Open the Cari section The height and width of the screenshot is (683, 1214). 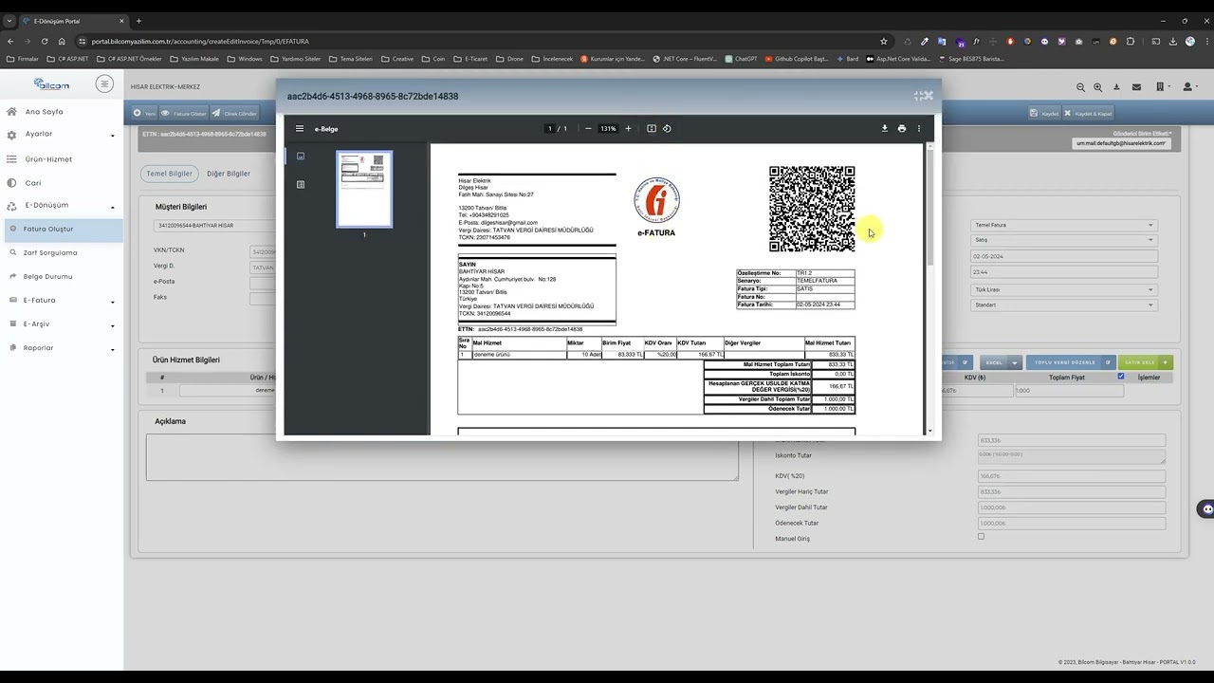point(33,183)
